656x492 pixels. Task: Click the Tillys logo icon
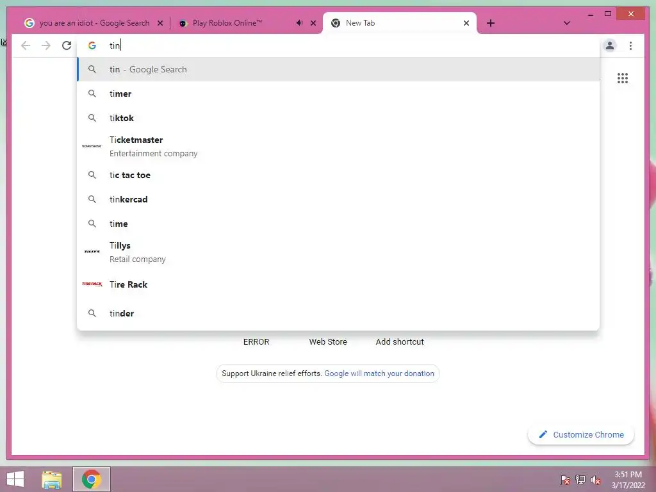[92, 251]
